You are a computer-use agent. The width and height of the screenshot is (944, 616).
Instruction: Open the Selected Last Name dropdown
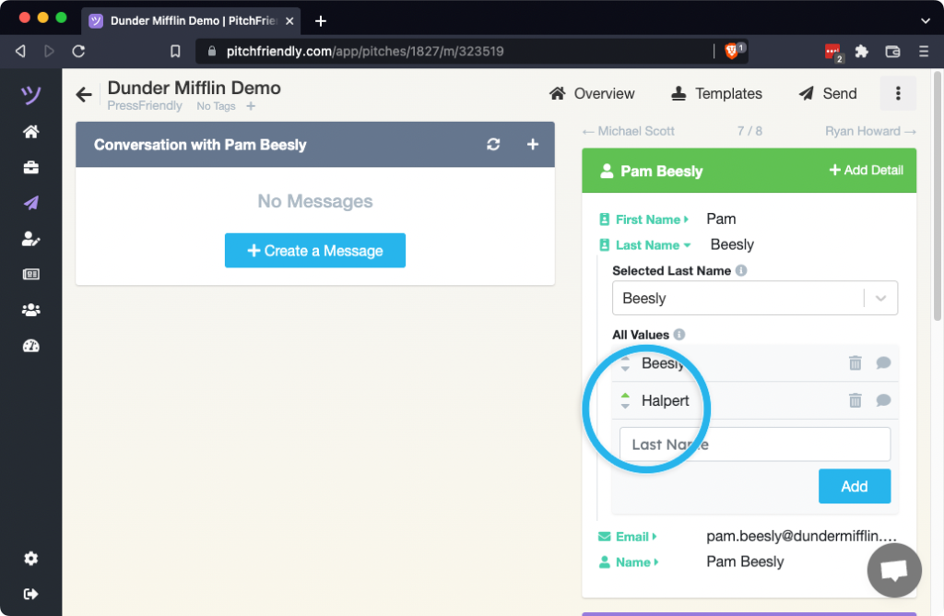(x=880, y=298)
